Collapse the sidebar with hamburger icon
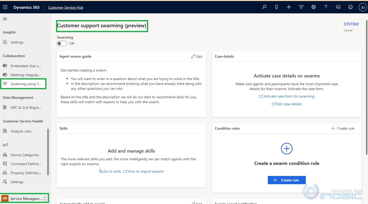The image size is (368, 204). (x=5, y=19)
